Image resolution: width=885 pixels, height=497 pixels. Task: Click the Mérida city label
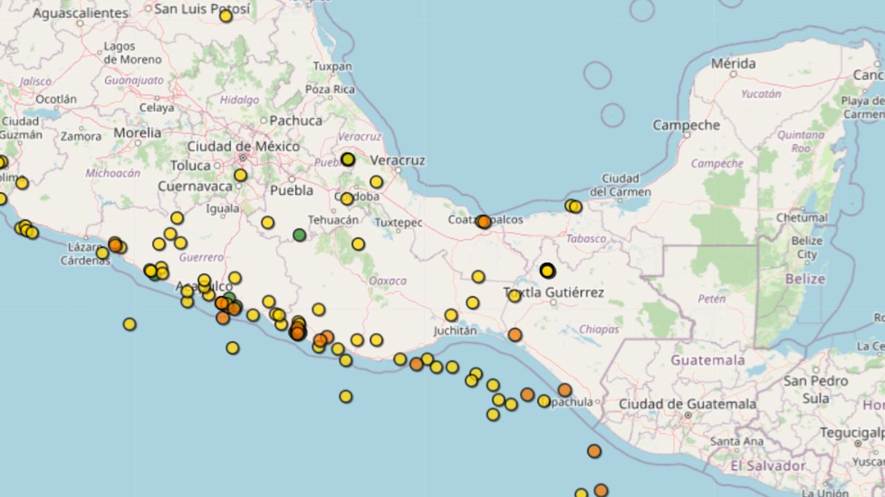(735, 63)
